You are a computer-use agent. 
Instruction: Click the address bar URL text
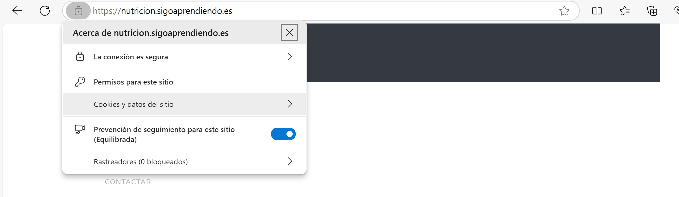[162, 11]
